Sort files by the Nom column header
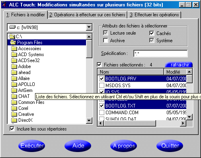The height and width of the screenshot is (158, 201). point(131,72)
